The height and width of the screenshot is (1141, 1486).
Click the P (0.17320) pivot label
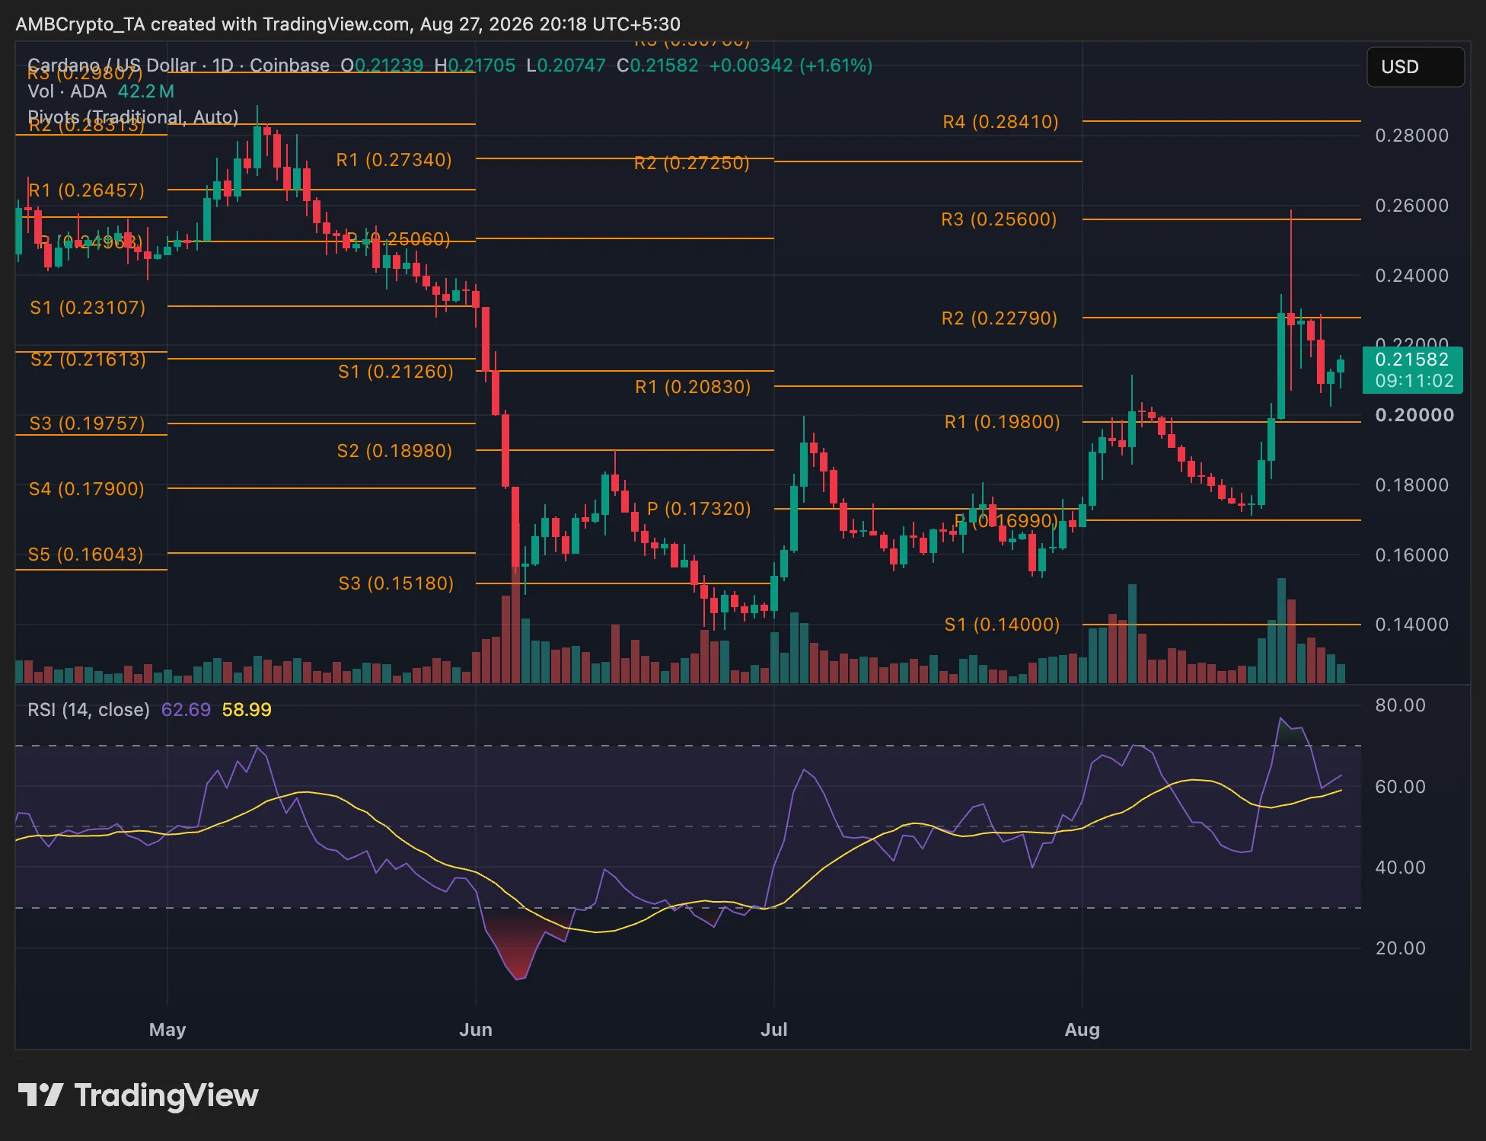coord(699,509)
